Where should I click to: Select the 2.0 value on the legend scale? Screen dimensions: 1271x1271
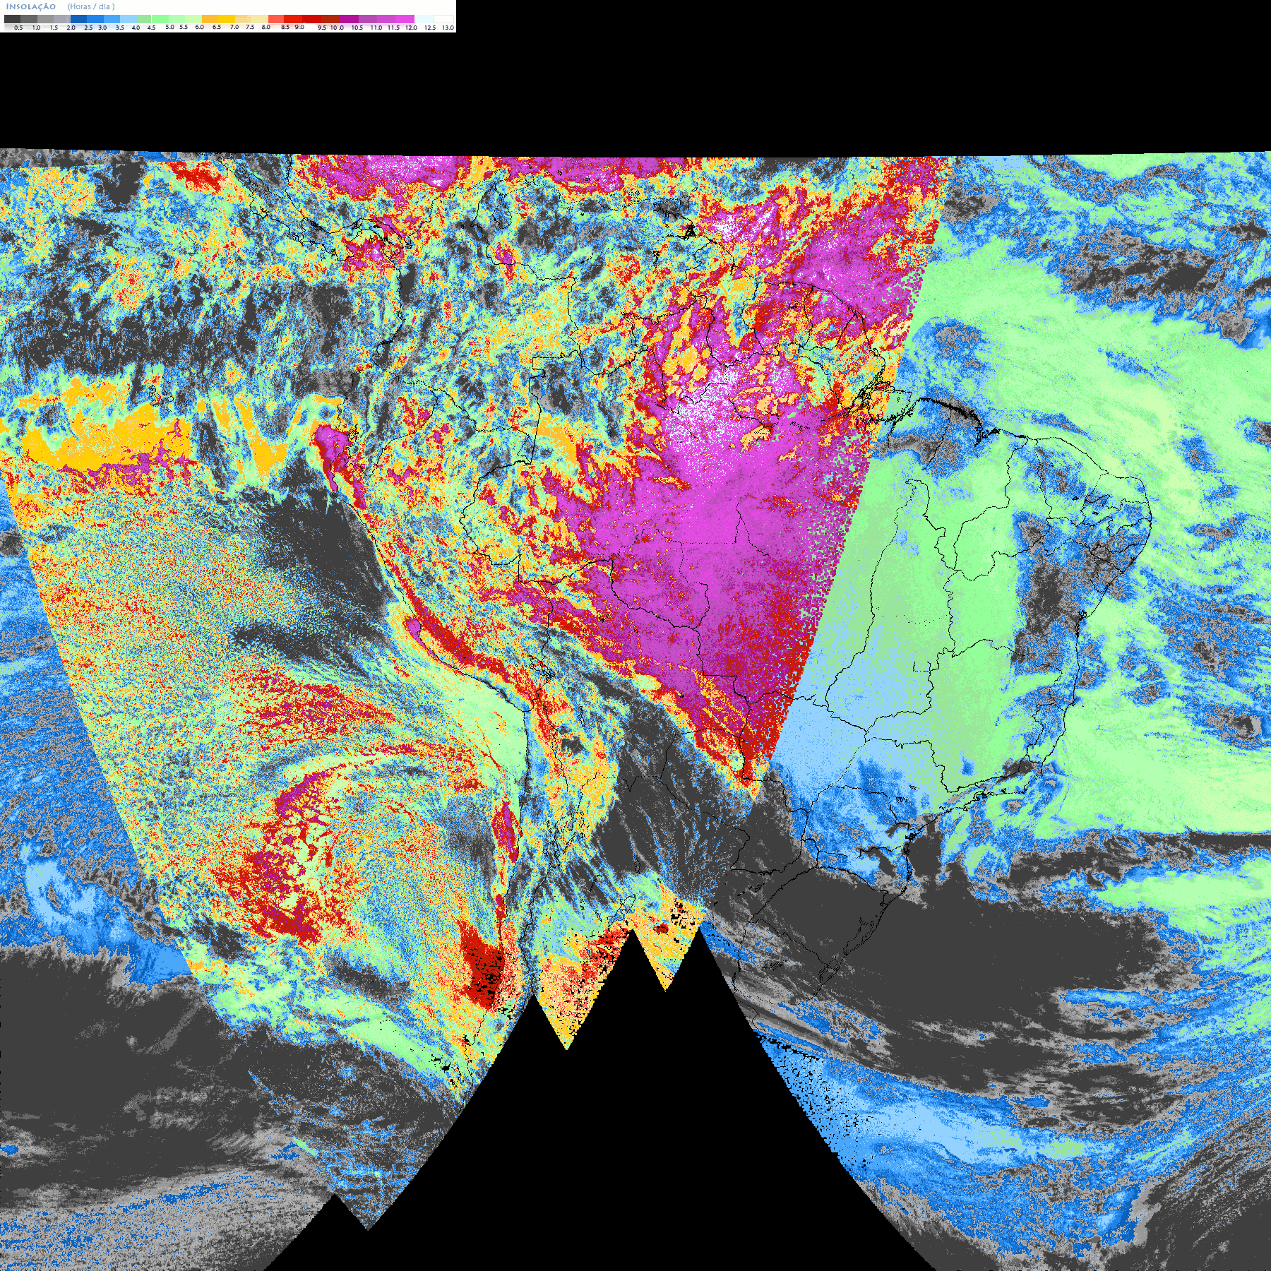(71, 28)
